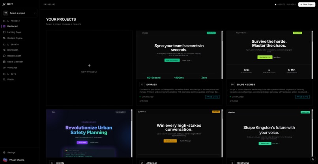Image resolution: width=318 pixels, height=164 pixels.
Task: Click the Reddit Stealth chat icon
Action: point(4,56)
